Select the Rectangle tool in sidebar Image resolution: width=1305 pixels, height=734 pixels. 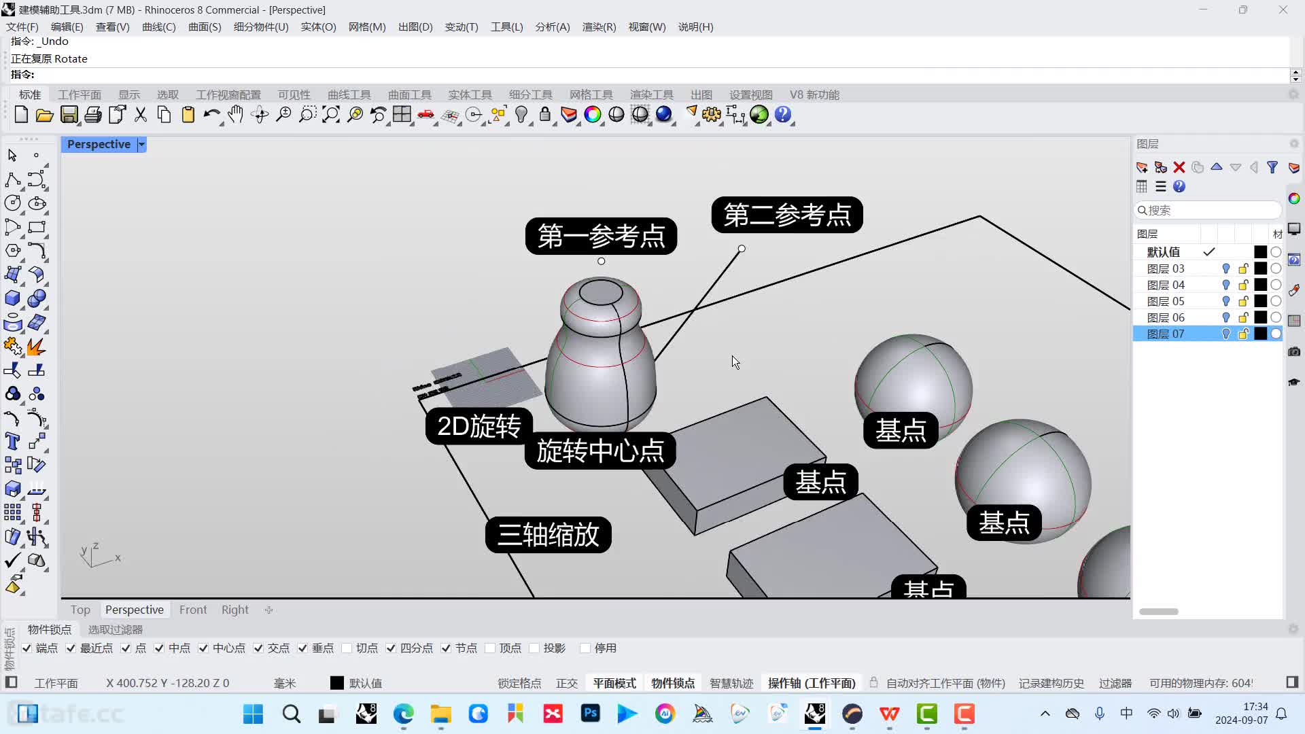pyautogui.click(x=37, y=227)
